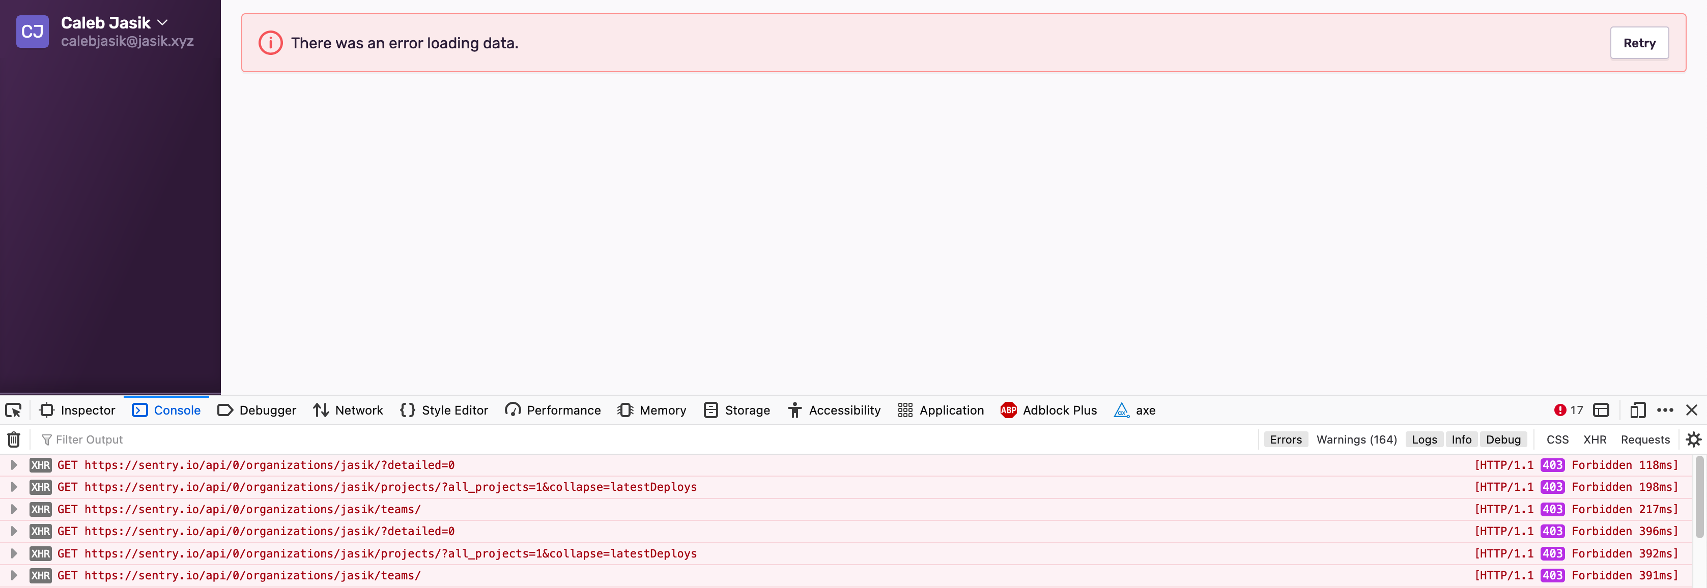Click the error count badge showing 17
Viewport: 1707px width, 588px height.
[1569, 410]
